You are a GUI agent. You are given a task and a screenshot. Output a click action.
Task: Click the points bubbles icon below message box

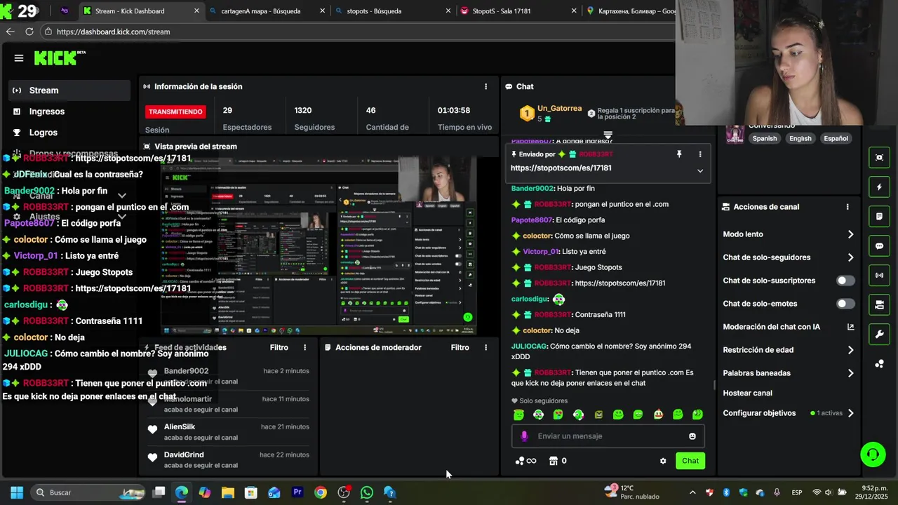[520, 461]
